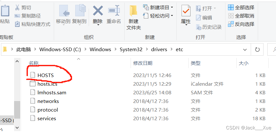276x133 pixels.
Task: Click the Rename (重命名) icon
Action: (114, 11)
